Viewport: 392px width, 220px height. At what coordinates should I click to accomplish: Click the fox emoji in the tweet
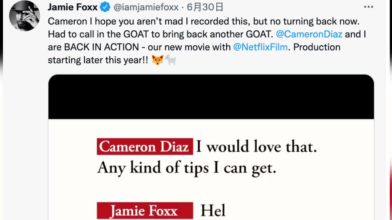point(158,60)
